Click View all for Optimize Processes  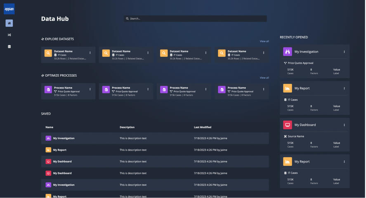click(x=264, y=78)
